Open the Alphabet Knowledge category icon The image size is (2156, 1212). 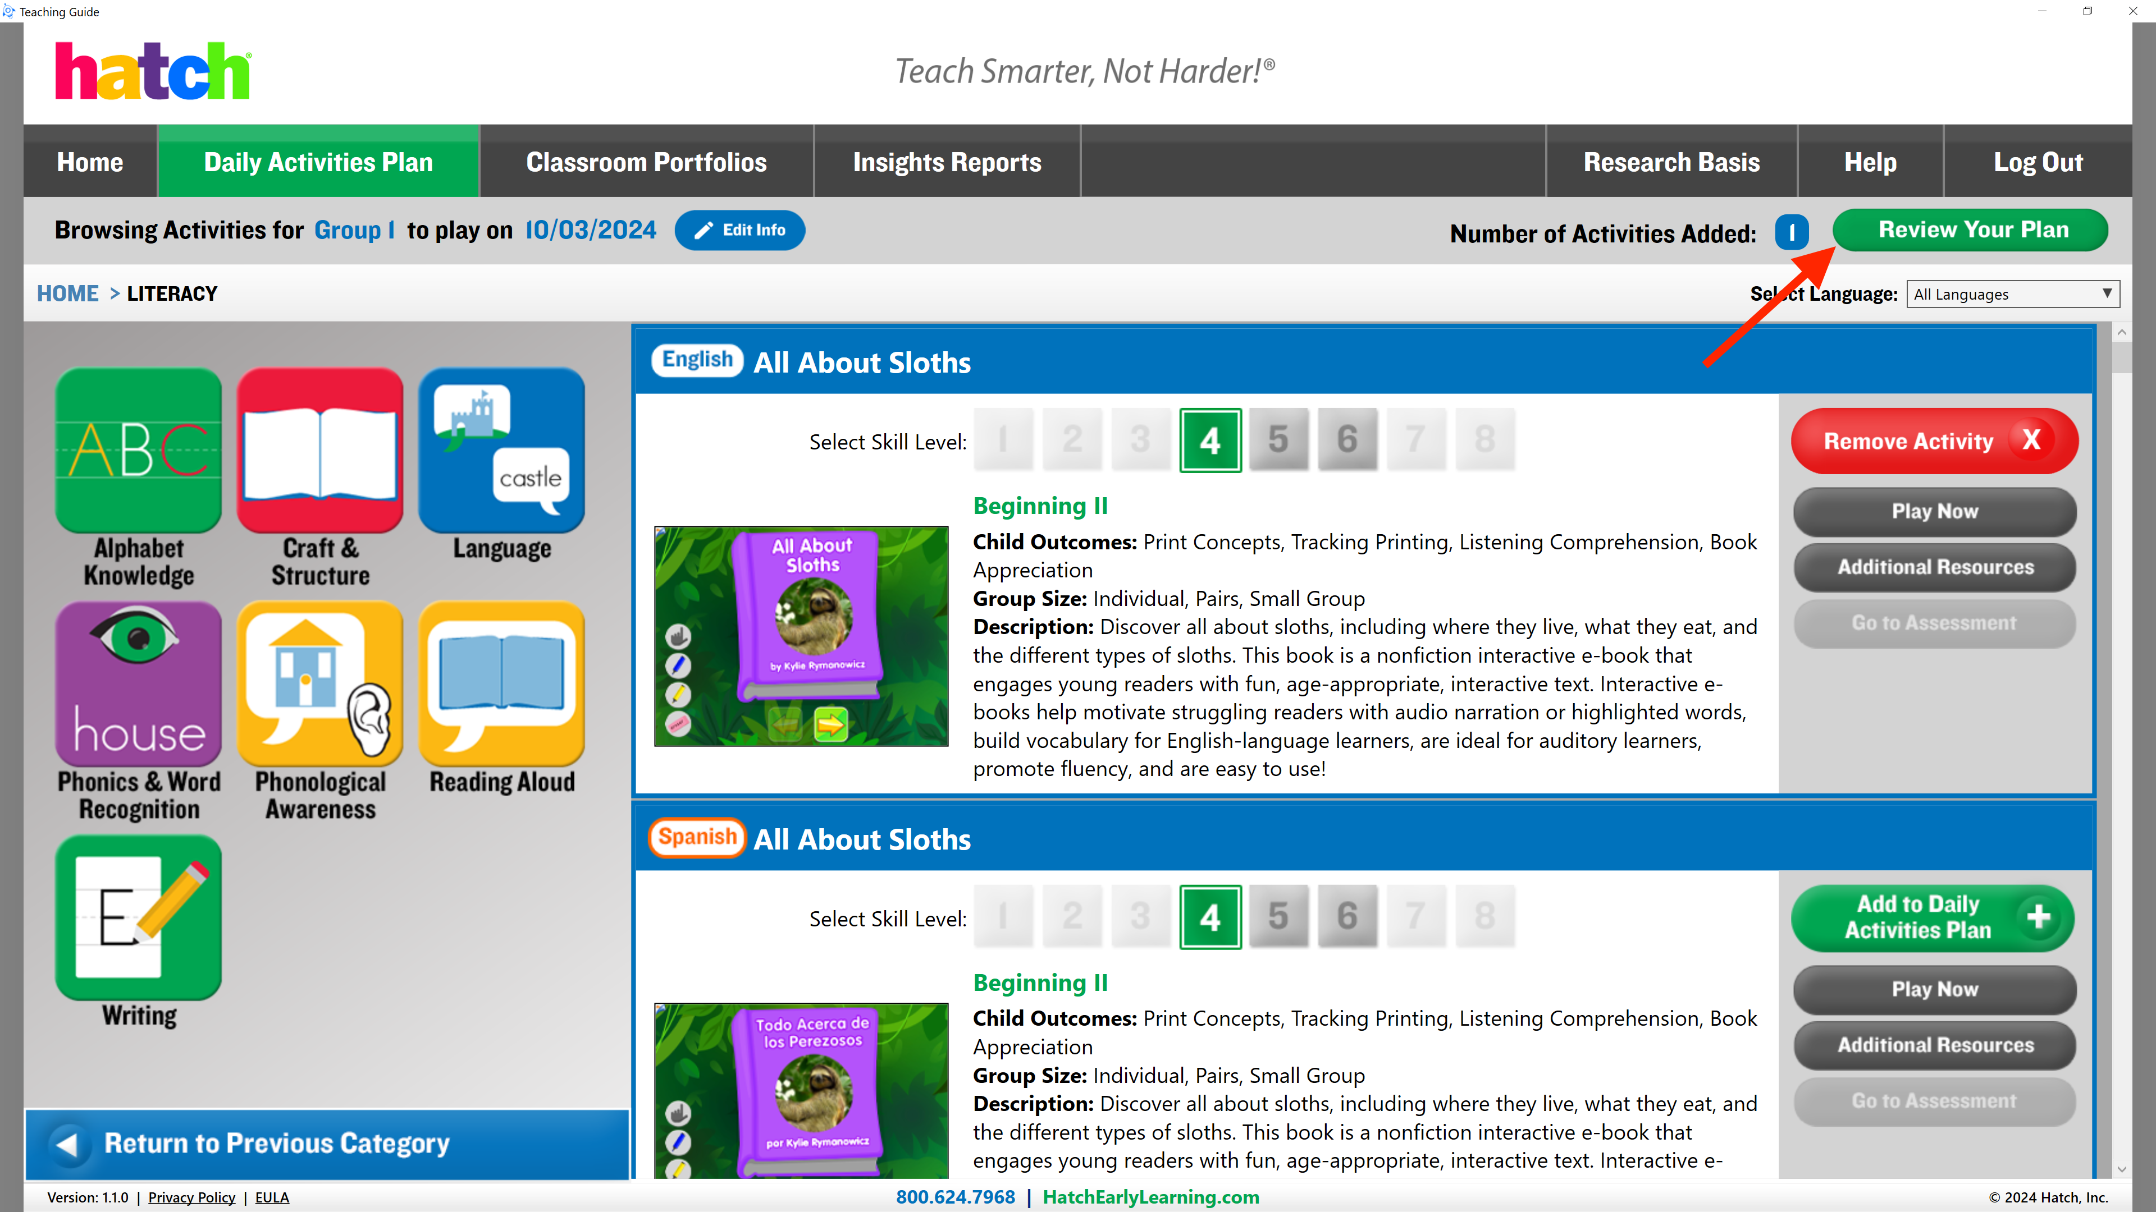[x=138, y=450]
